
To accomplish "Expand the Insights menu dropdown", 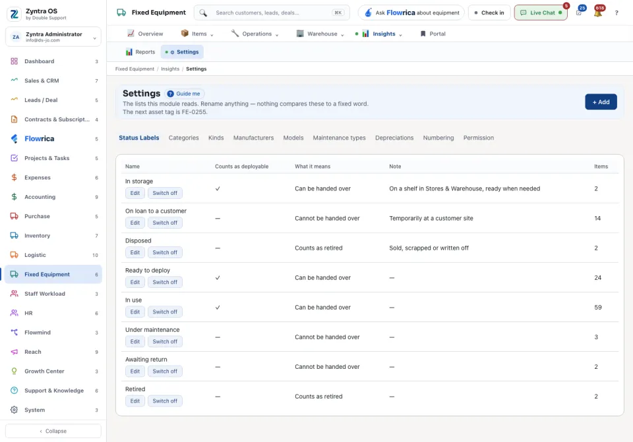I will click(x=379, y=34).
